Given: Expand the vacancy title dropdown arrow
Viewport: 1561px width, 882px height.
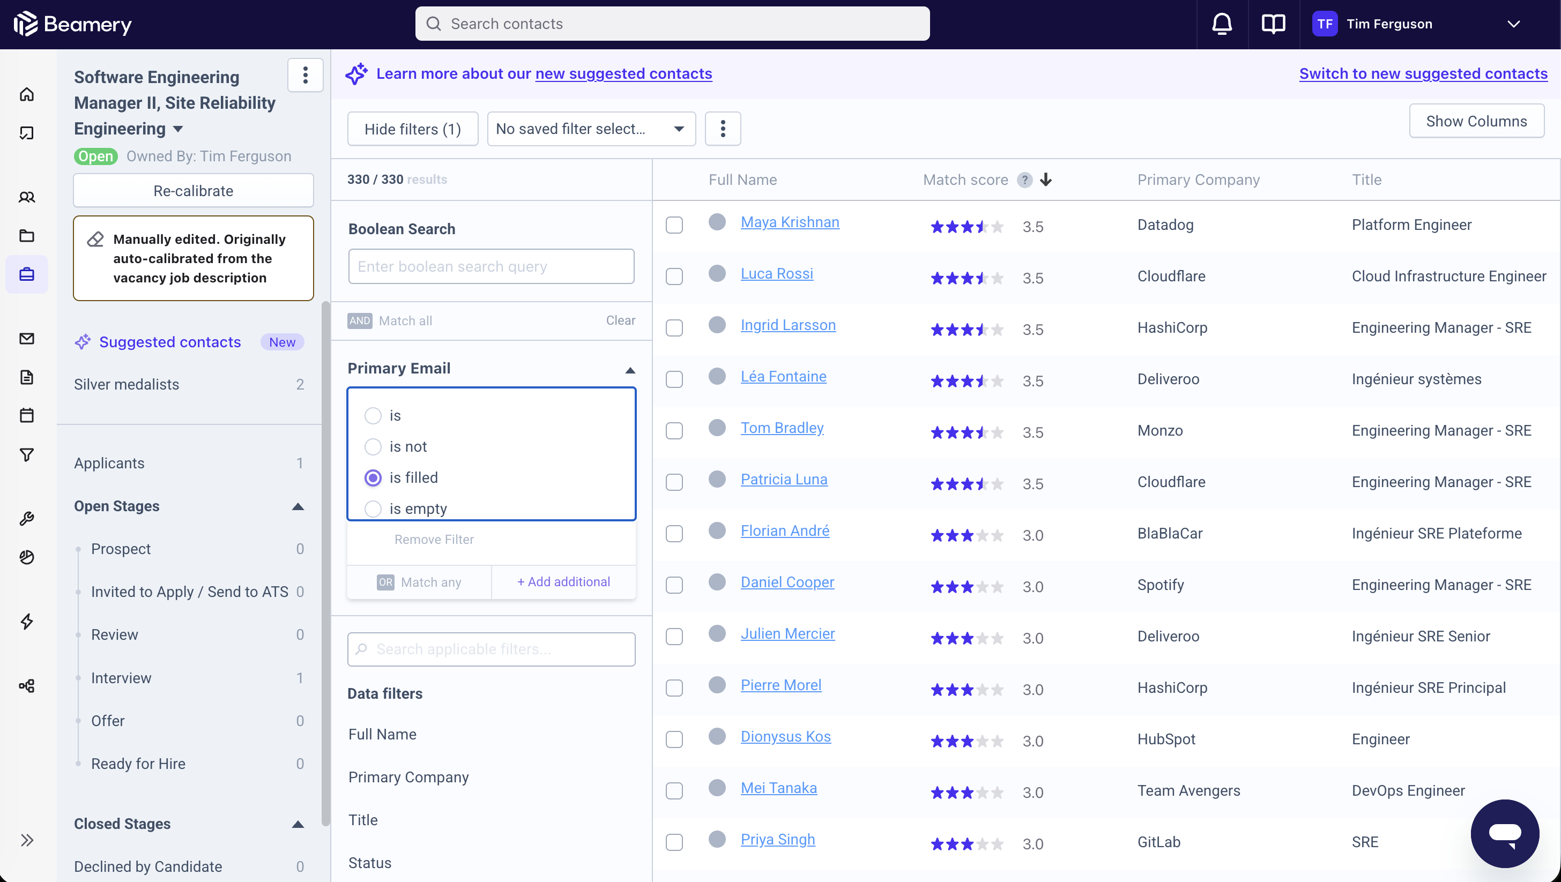Looking at the screenshot, I should (178, 129).
